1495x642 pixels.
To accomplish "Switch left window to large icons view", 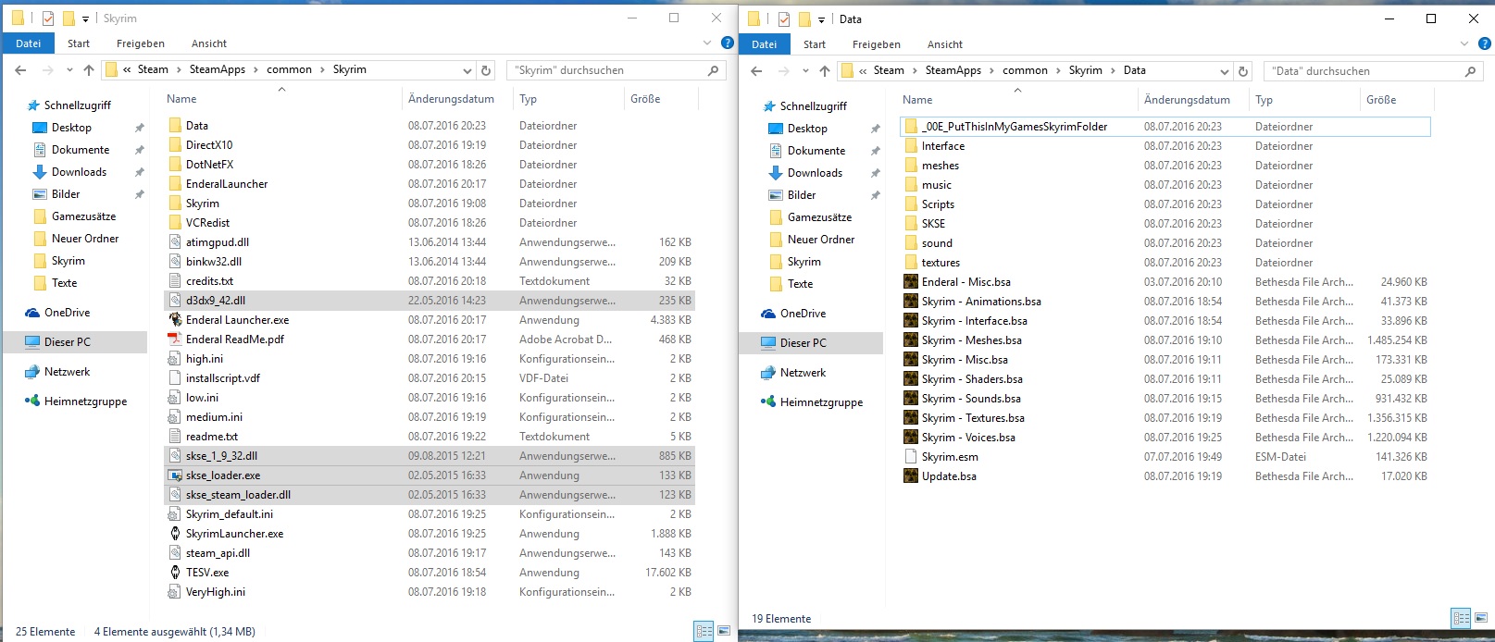I will [724, 631].
